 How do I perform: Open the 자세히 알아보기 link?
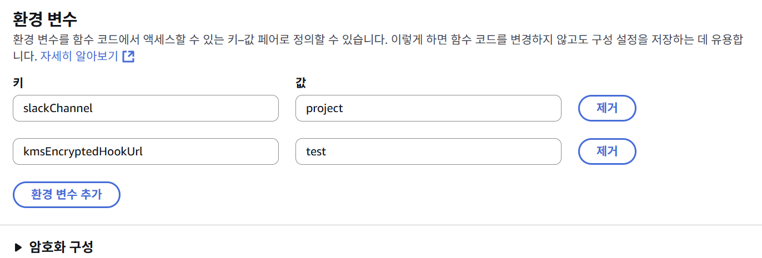(x=79, y=57)
